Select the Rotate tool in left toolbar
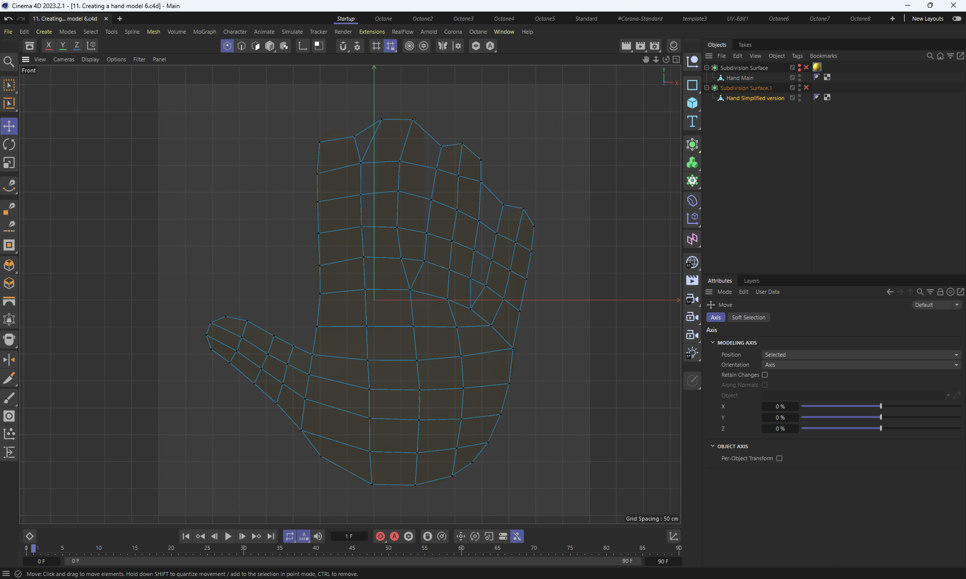This screenshot has width=966, height=579. [x=9, y=145]
